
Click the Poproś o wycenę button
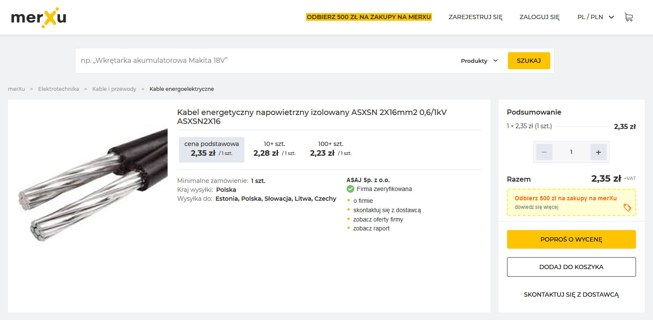(571, 239)
